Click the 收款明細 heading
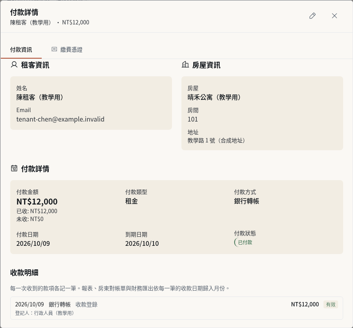The height and width of the screenshot is (328, 353). click(x=24, y=273)
